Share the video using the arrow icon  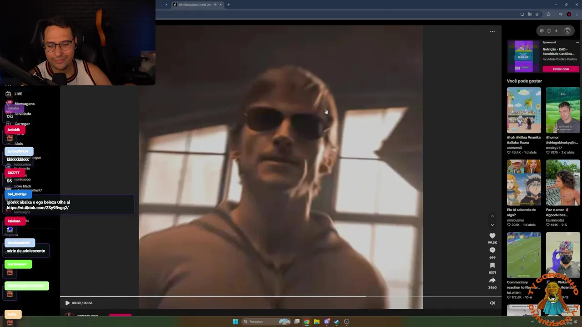492,280
